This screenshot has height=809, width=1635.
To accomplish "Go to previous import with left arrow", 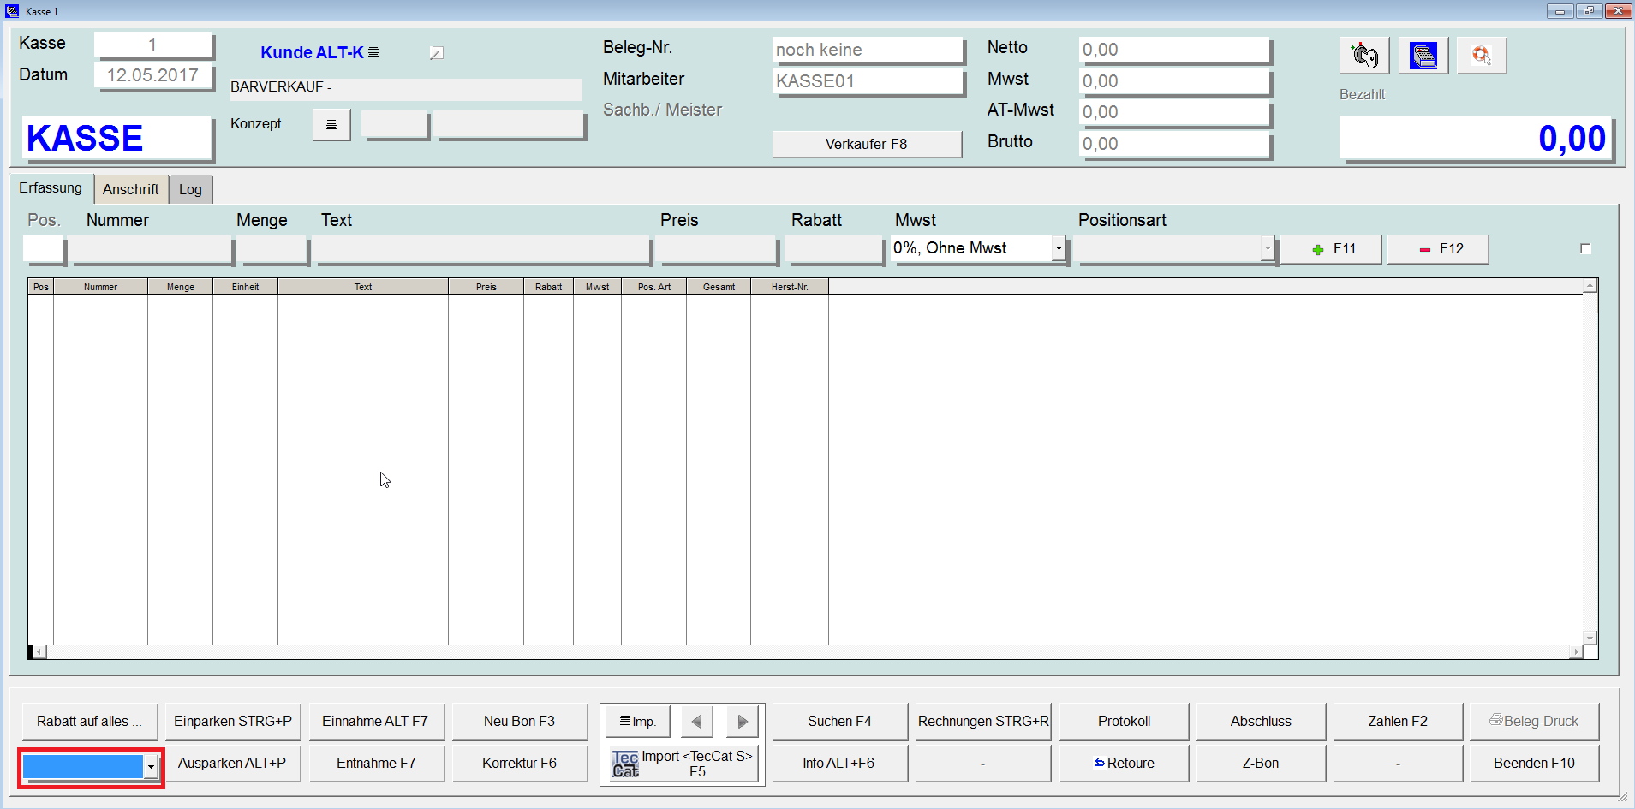I will pyautogui.click(x=696, y=722).
